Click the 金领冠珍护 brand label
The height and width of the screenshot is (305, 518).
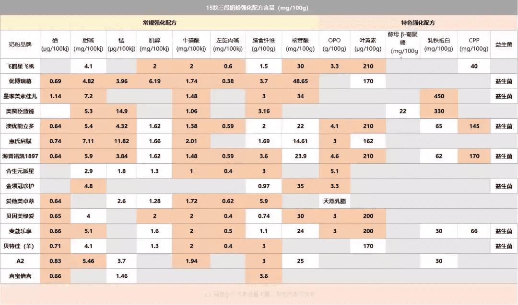pyautogui.click(x=20, y=186)
